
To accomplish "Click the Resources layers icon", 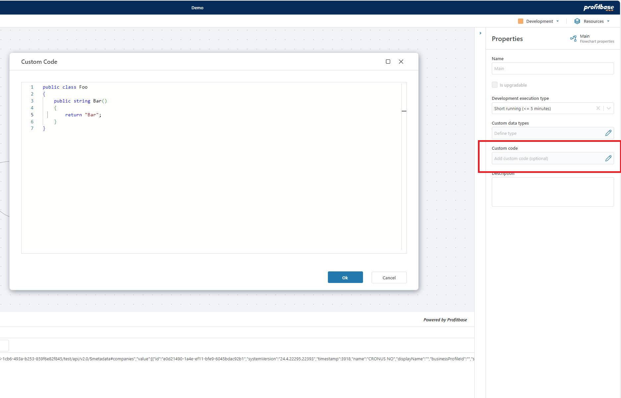I will (x=577, y=21).
